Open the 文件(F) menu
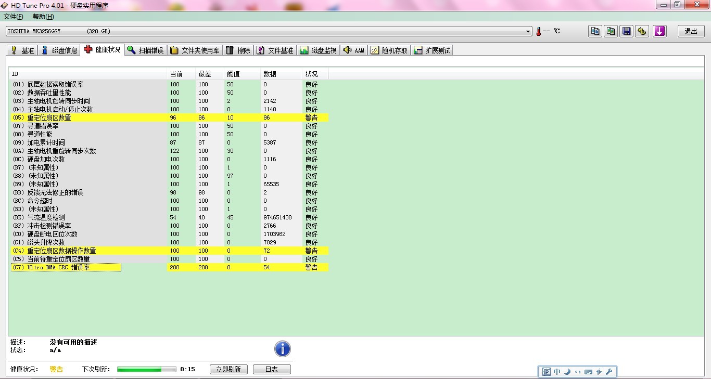711x379 pixels. coord(14,17)
